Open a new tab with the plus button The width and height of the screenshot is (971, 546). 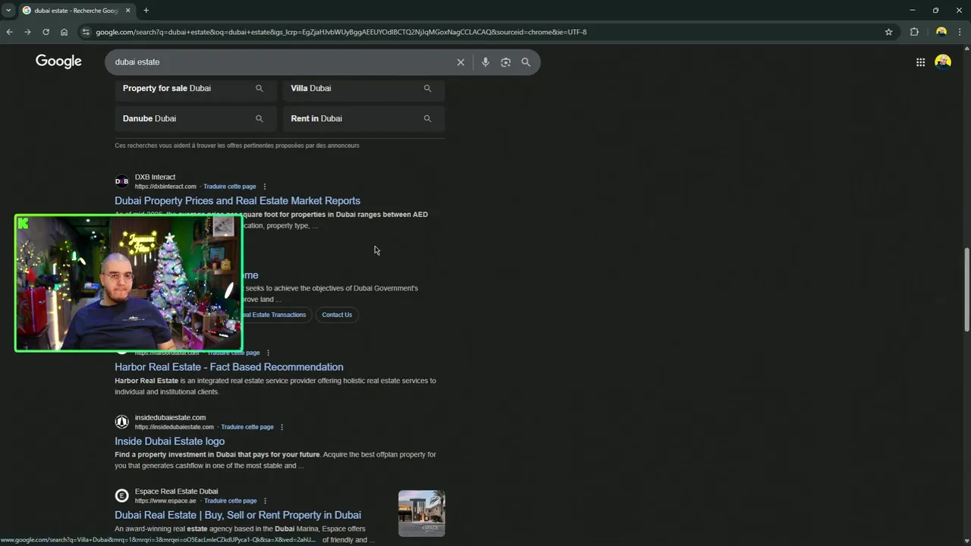click(146, 11)
